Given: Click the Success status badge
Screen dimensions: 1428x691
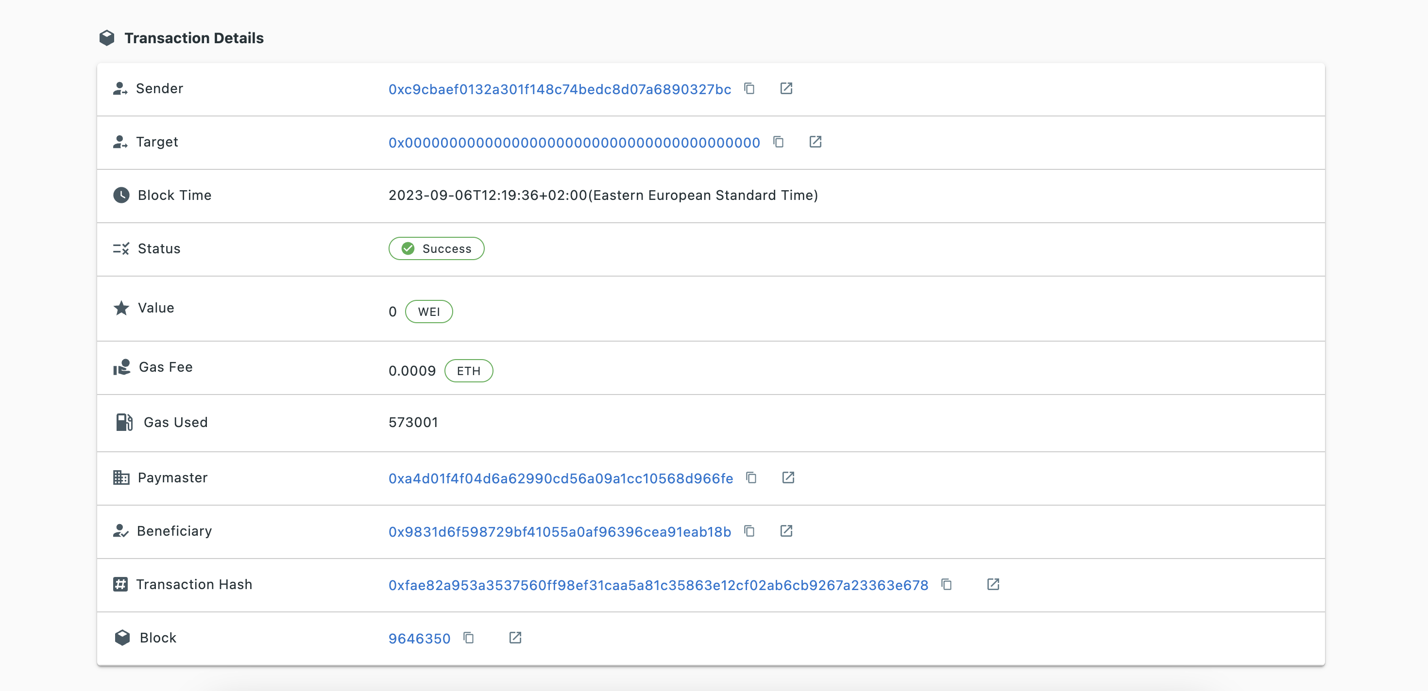Looking at the screenshot, I should [x=436, y=248].
